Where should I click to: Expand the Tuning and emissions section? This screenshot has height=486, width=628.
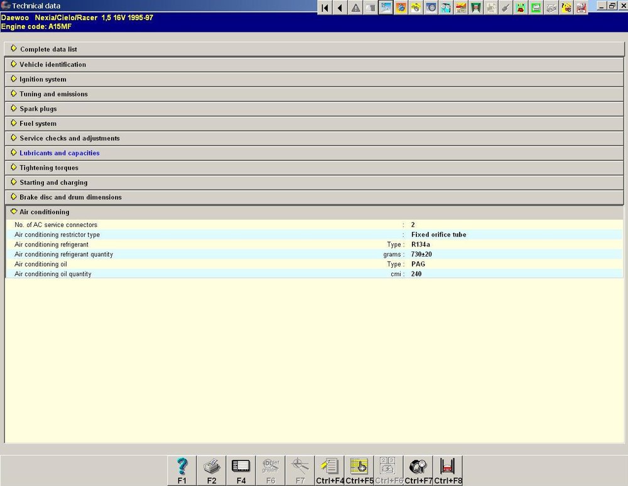(x=315, y=94)
